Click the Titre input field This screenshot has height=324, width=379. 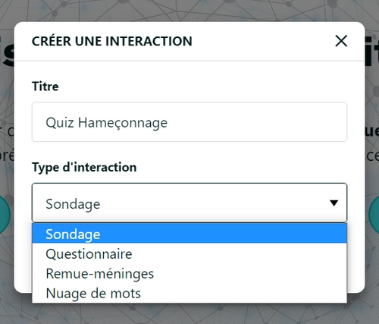click(x=189, y=122)
